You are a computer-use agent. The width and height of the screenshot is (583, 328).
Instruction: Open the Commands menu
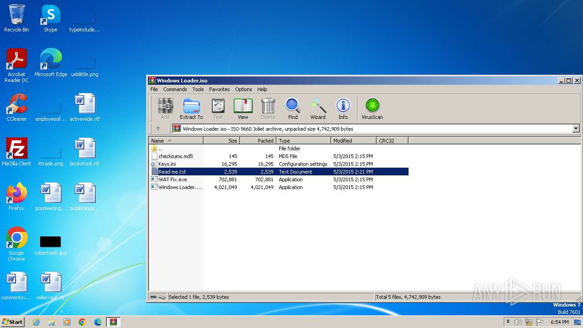tap(175, 89)
